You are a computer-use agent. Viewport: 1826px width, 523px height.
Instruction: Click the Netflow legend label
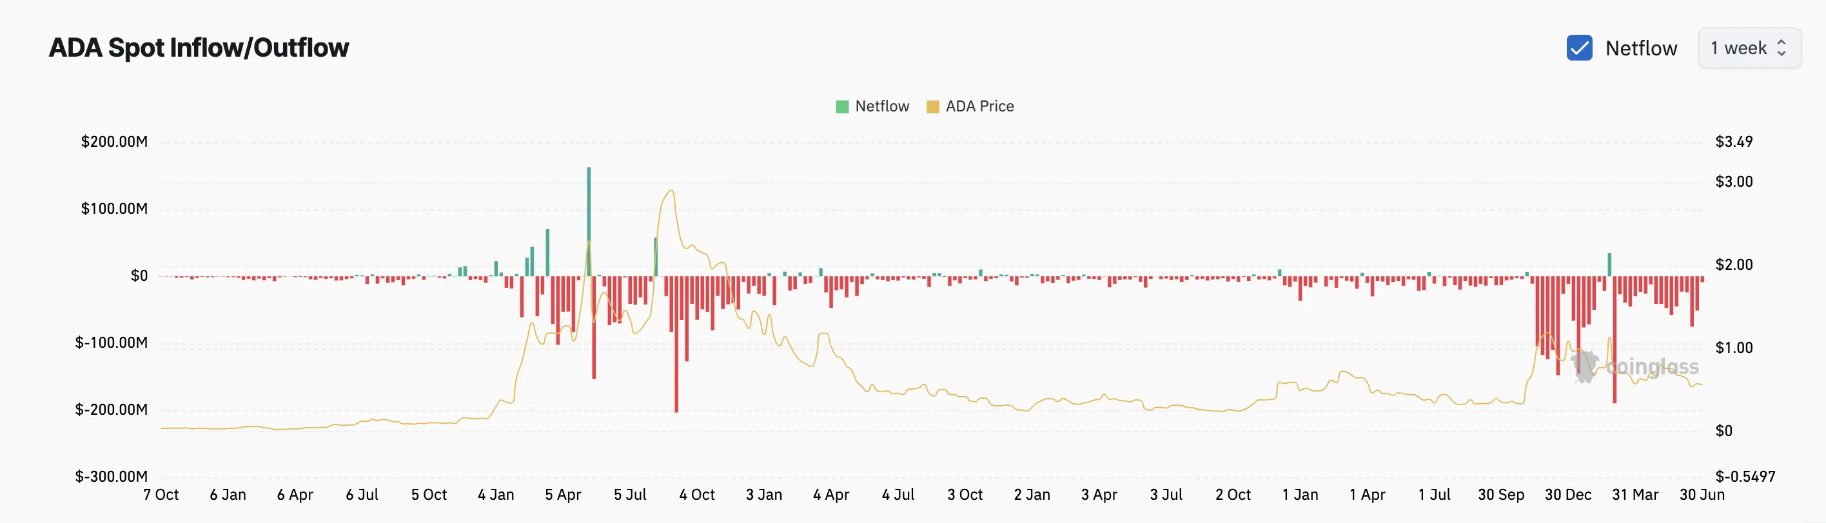click(x=881, y=106)
